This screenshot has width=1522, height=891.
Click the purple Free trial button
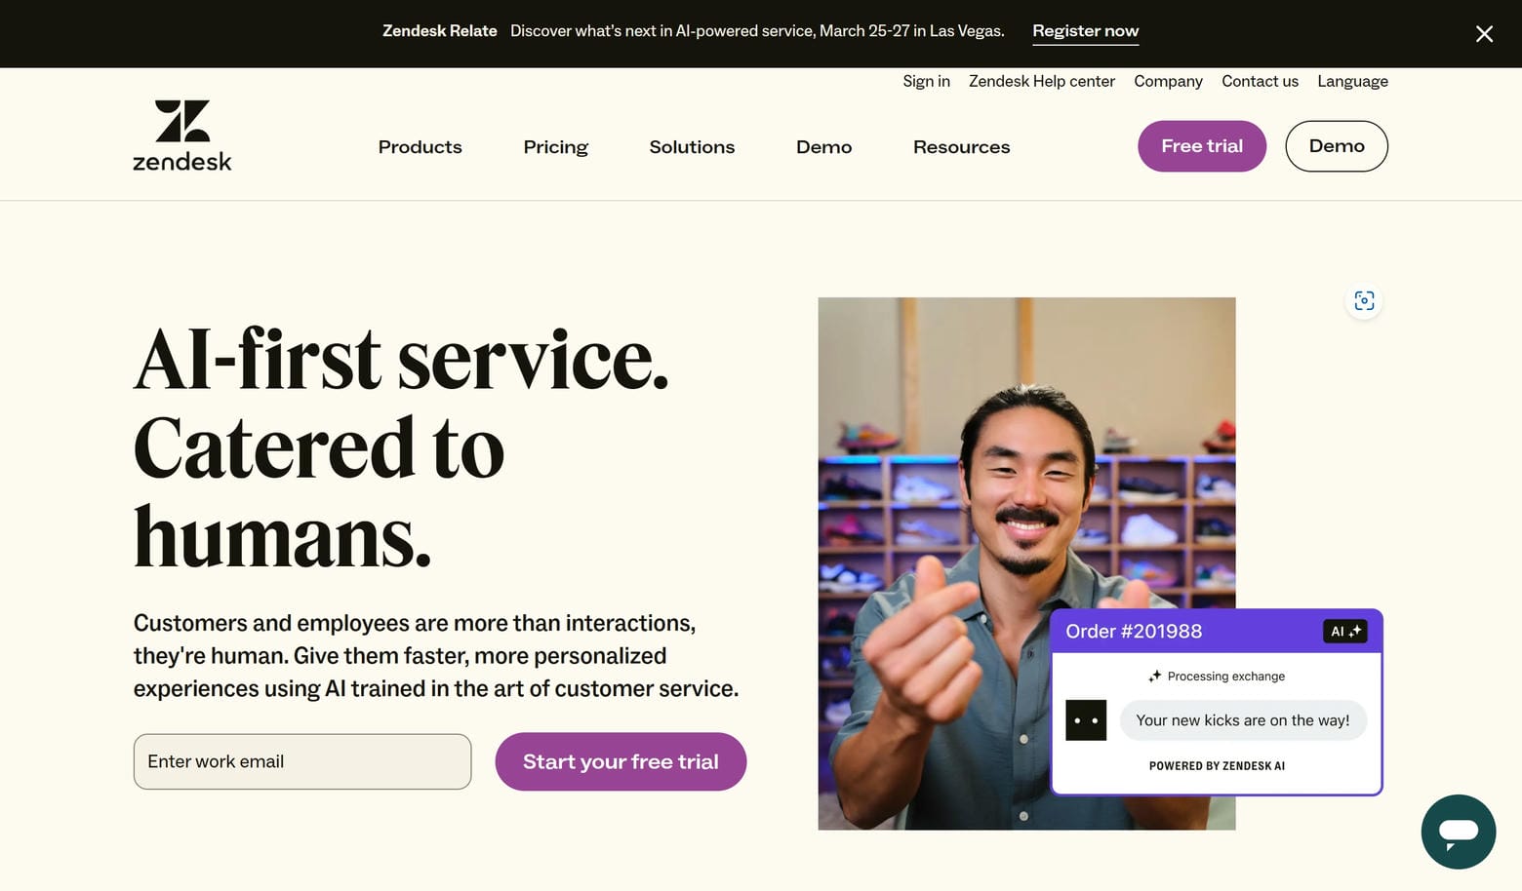click(x=1202, y=146)
